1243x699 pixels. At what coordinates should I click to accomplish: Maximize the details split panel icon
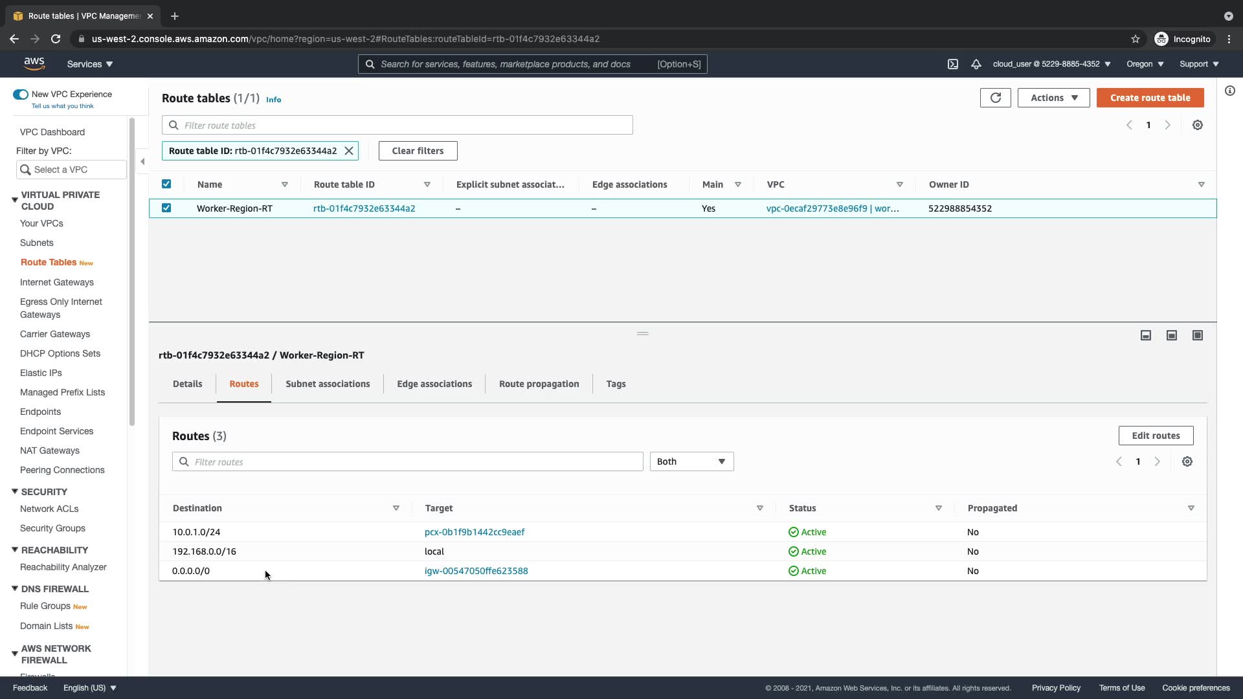click(1198, 335)
